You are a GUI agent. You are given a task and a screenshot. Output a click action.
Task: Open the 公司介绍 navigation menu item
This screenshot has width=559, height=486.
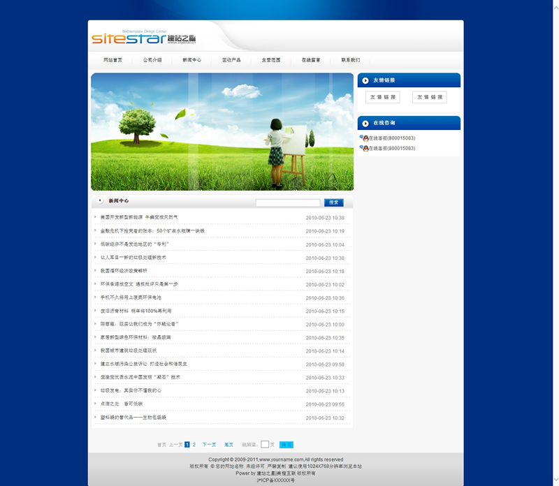(152, 60)
